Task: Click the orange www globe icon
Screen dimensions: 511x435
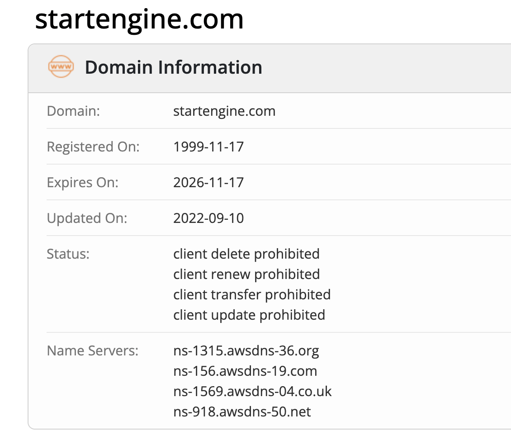Action: [61, 66]
